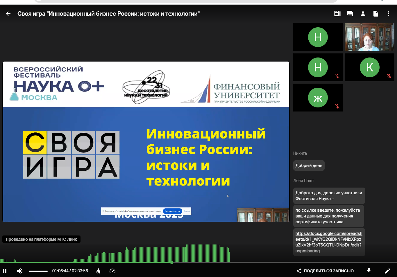
Task: Open playback speed gauge icon
Action: pyautogui.click(x=112, y=271)
